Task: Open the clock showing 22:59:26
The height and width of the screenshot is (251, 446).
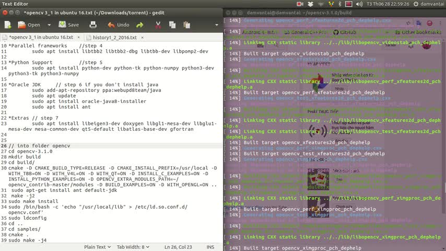Action: click(x=388, y=4)
